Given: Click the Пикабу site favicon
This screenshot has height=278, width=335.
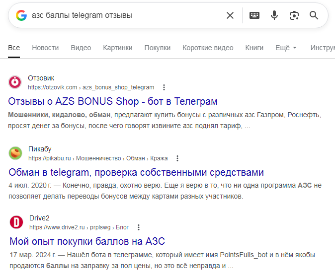Looking at the screenshot, I should [16, 153].
